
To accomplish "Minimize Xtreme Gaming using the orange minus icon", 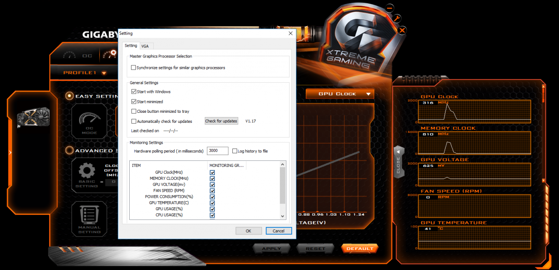I will (x=390, y=8).
